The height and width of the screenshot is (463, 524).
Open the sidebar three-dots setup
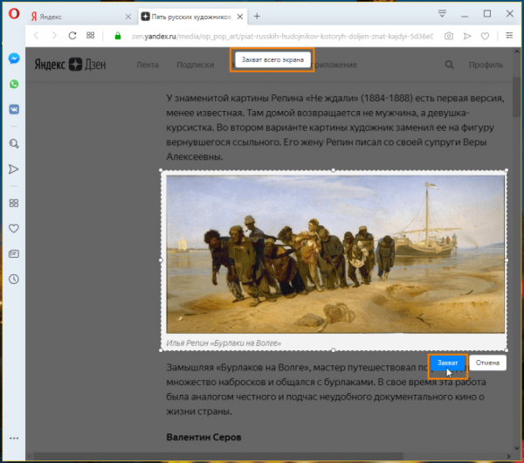pyautogui.click(x=14, y=438)
